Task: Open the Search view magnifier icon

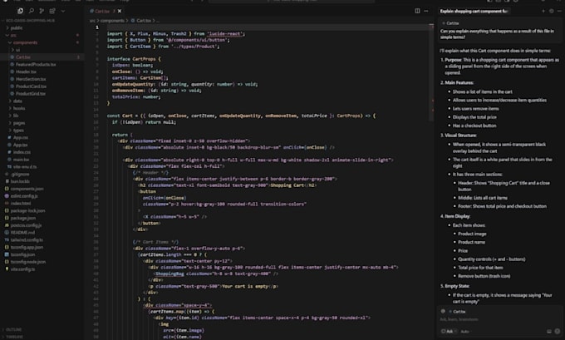Action: click(x=32, y=11)
